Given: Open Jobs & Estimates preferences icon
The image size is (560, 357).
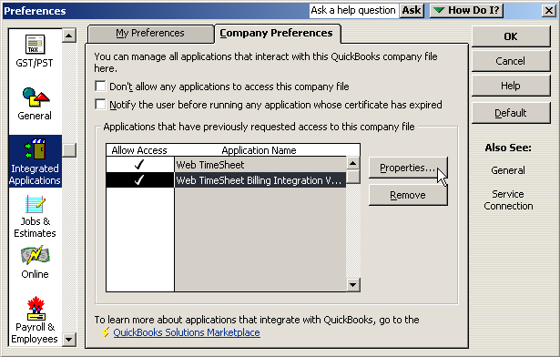Looking at the screenshot, I should [x=35, y=204].
